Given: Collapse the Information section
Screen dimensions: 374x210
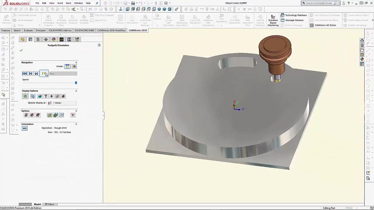Looking at the screenshot, I should click(76, 124).
